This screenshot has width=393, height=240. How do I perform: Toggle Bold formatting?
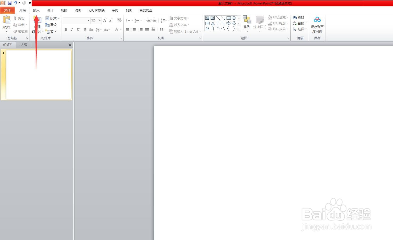click(x=66, y=30)
